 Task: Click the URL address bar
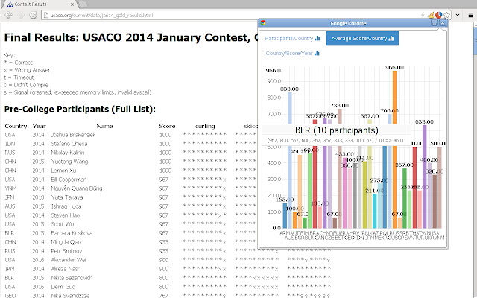tap(231, 15)
